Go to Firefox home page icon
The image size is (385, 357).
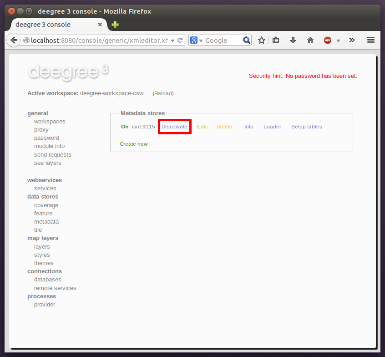click(310, 40)
